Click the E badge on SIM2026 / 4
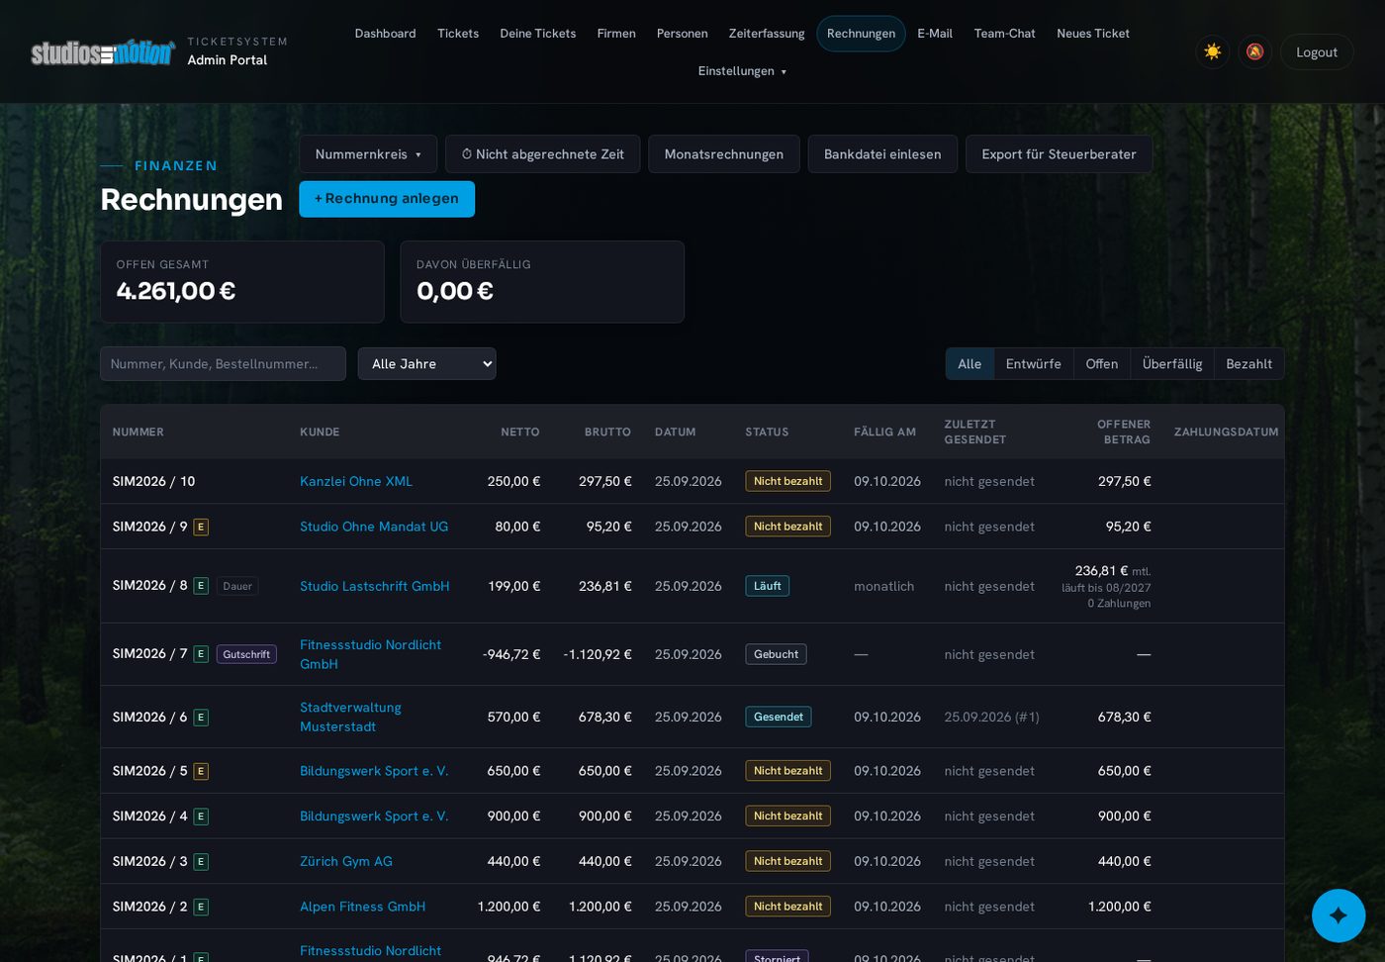Screen dimensions: 1385x962 [201, 817]
